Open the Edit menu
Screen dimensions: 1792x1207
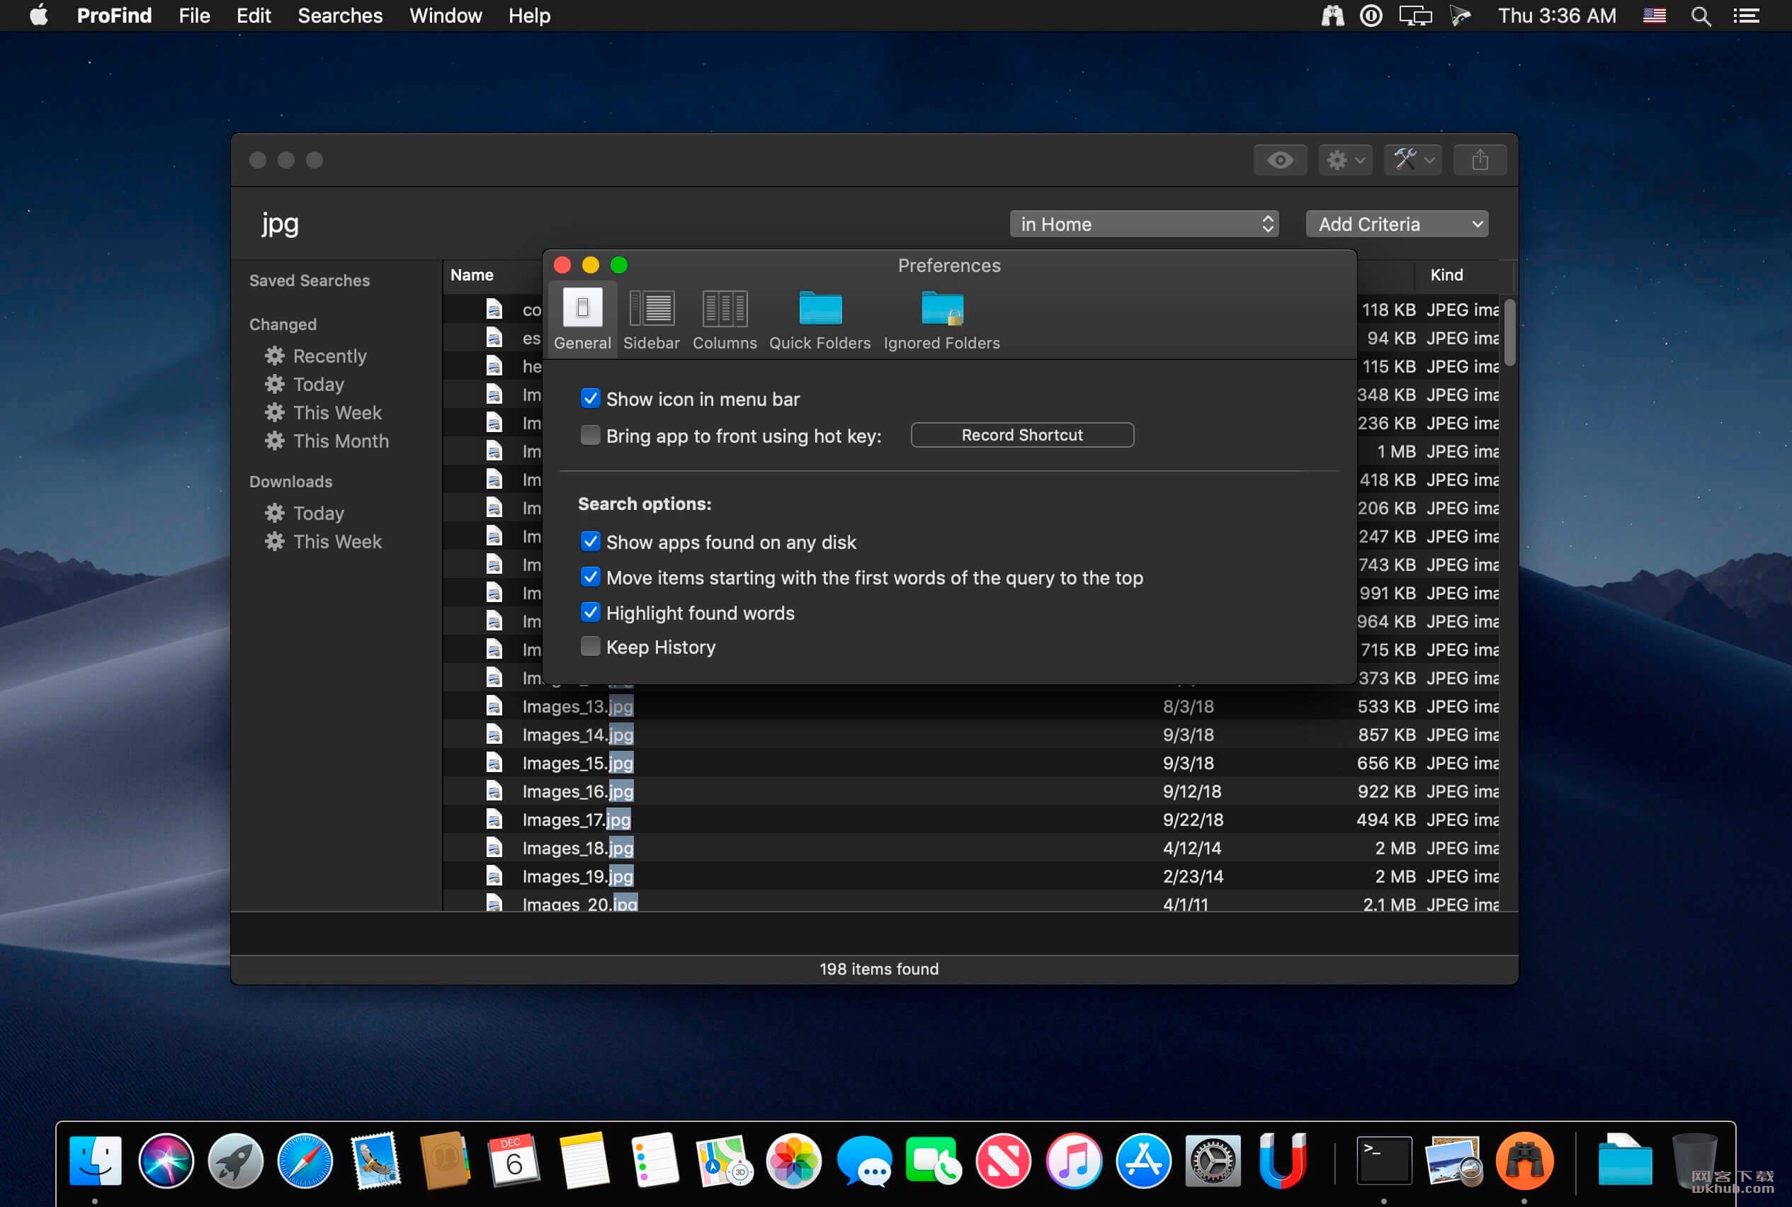[254, 16]
